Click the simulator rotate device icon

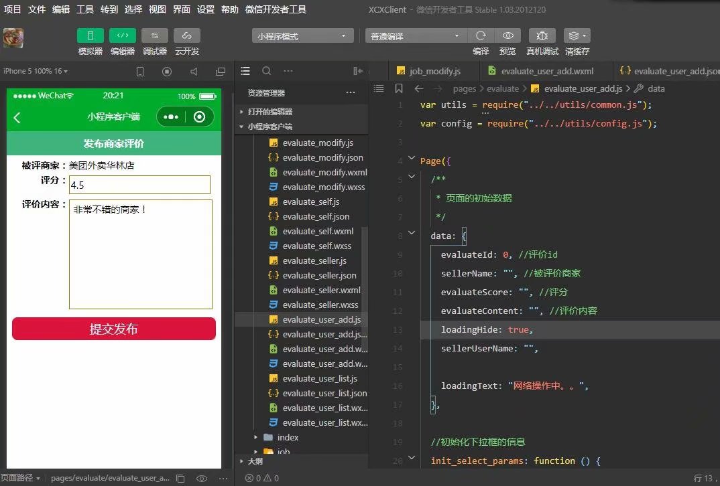click(x=140, y=72)
